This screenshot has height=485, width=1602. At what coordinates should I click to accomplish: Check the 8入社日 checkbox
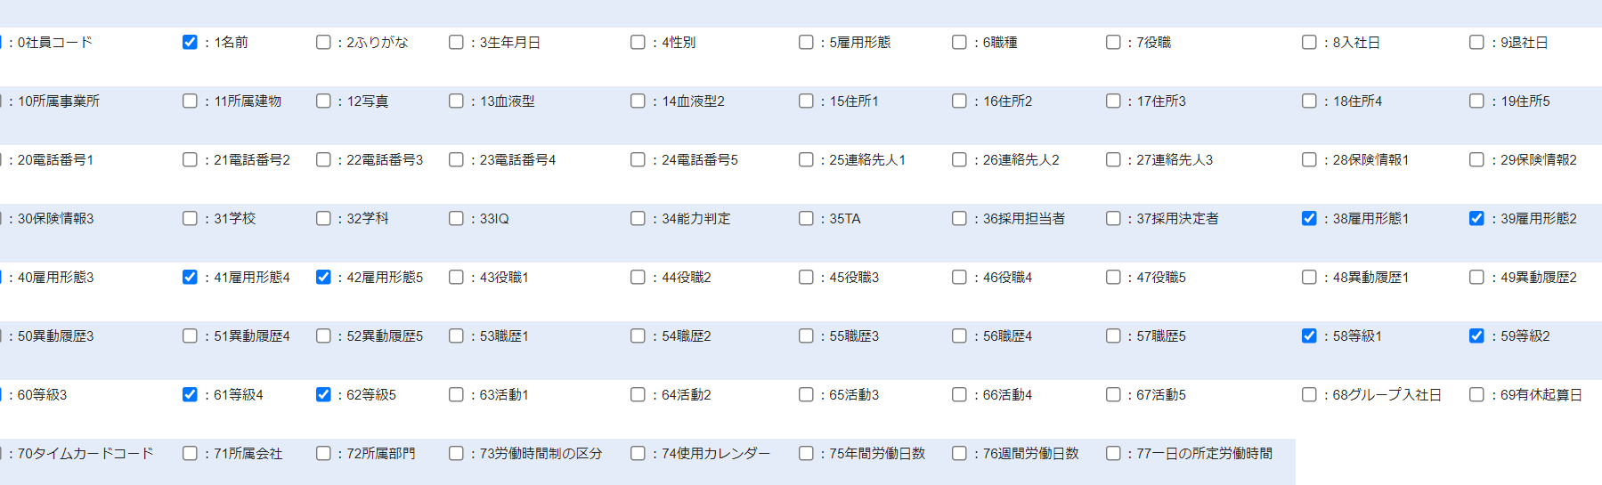(x=1309, y=42)
